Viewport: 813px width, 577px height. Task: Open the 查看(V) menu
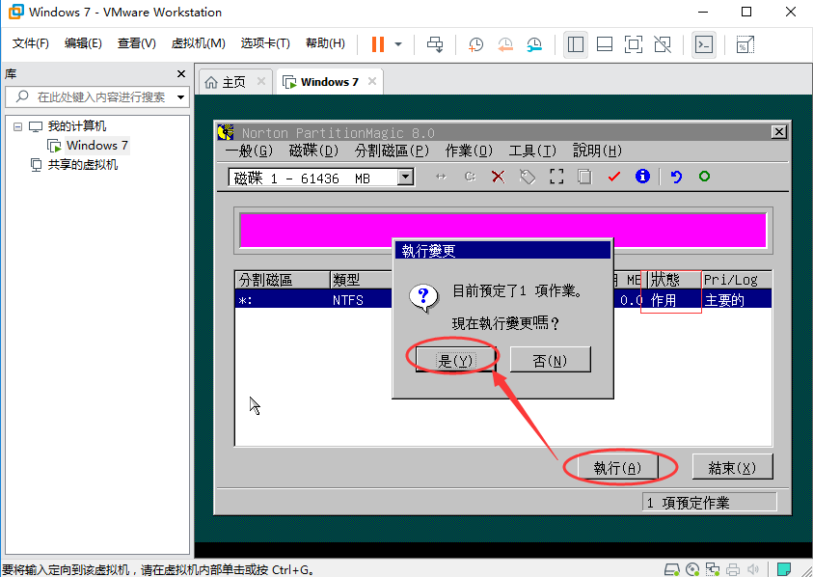[136, 43]
